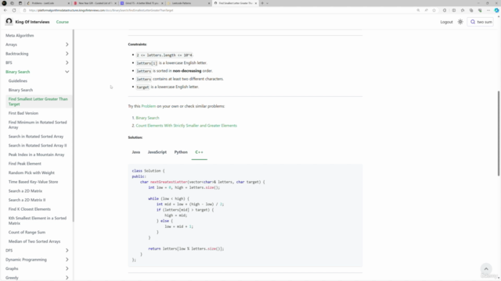Bookmark page with the star icon
Viewport: 501px width, 281px height.
(x=434, y=10)
